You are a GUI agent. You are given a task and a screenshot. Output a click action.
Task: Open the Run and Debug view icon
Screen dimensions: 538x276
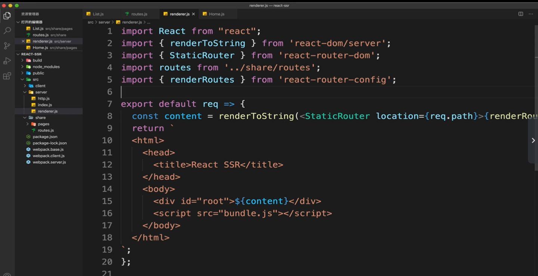coord(7,61)
